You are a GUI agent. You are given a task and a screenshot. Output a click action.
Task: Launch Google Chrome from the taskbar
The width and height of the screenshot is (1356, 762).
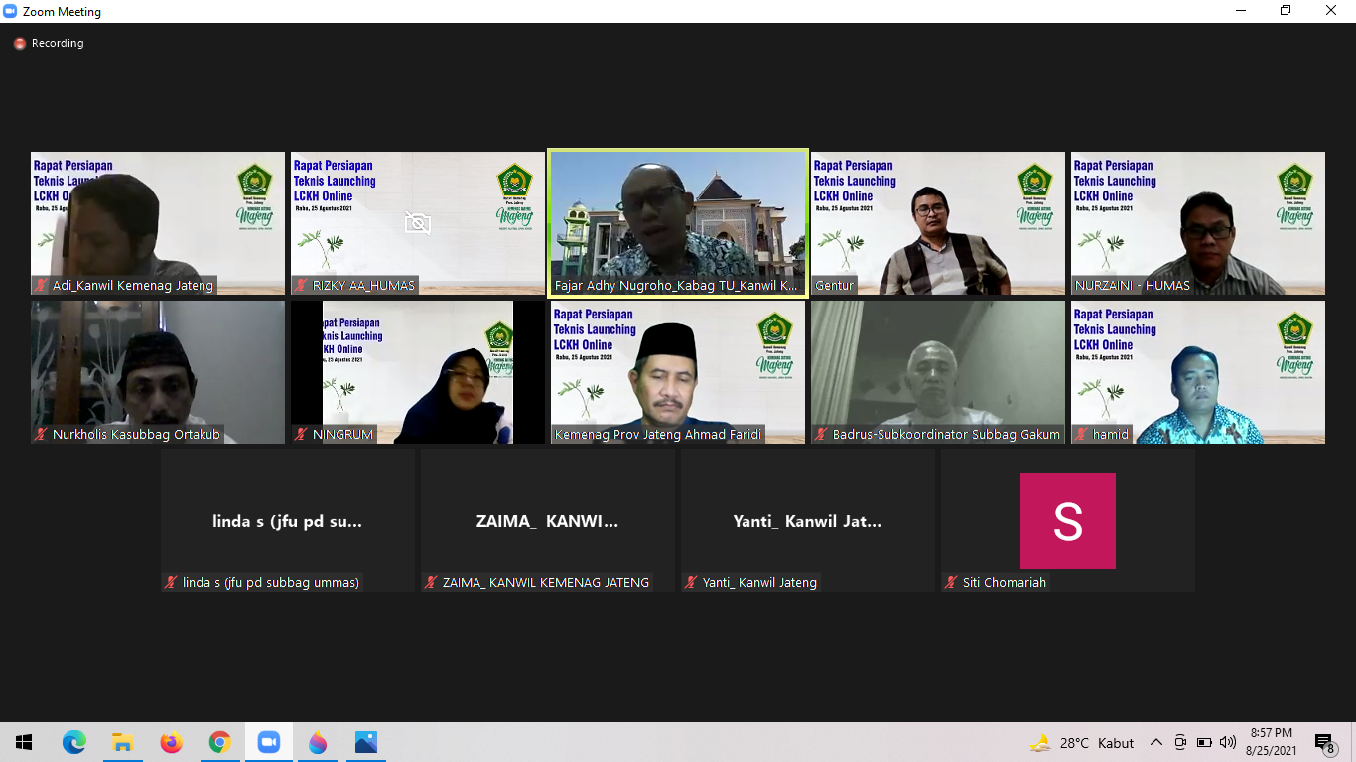coord(220,742)
